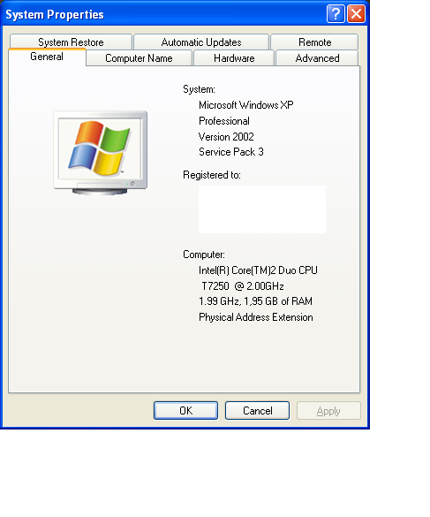This screenshot has width=430, height=517.
Task: Click the 'Service Pack 3' text
Action: point(231,152)
